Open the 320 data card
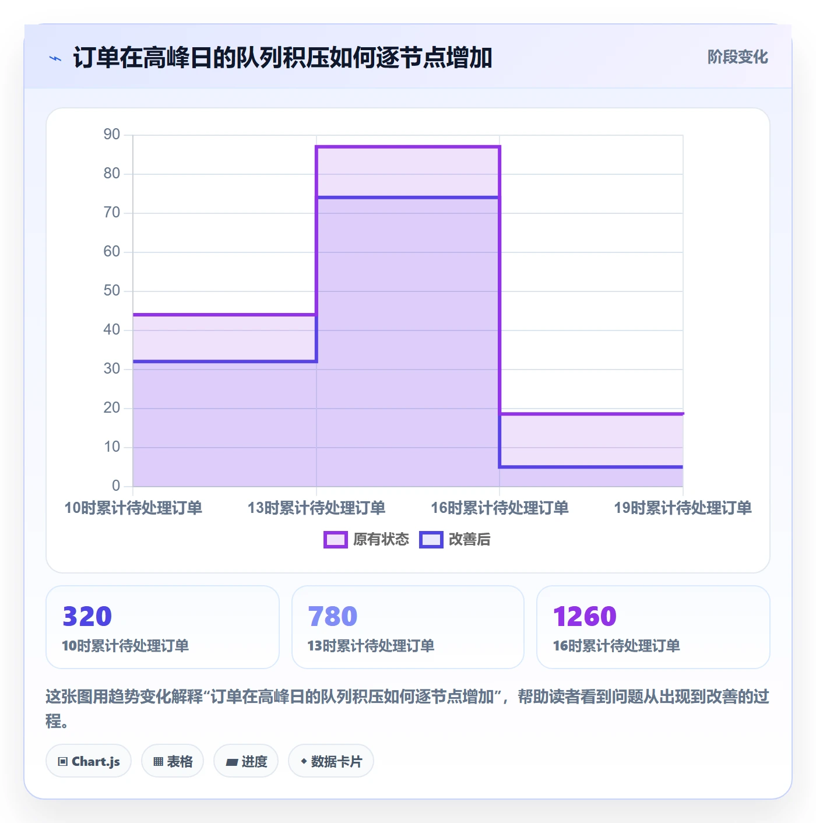Screen dimensions: 816x823 [163, 627]
